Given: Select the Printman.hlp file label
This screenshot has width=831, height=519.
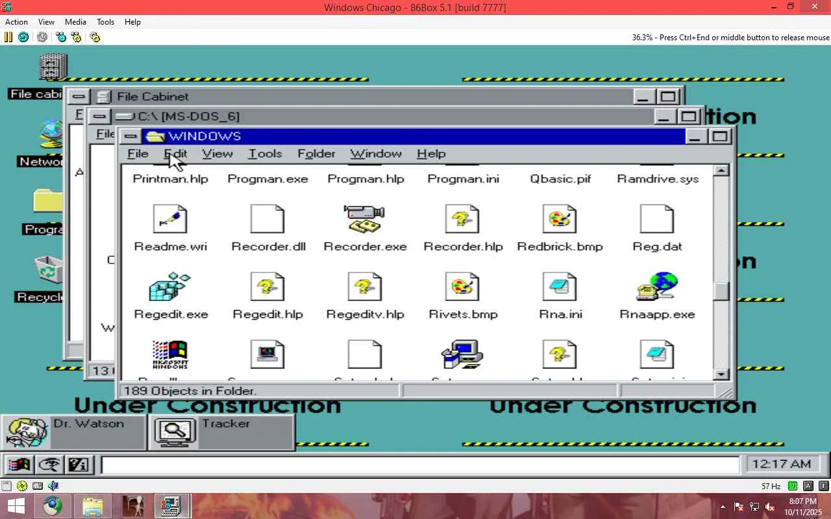Looking at the screenshot, I should coord(170,179).
